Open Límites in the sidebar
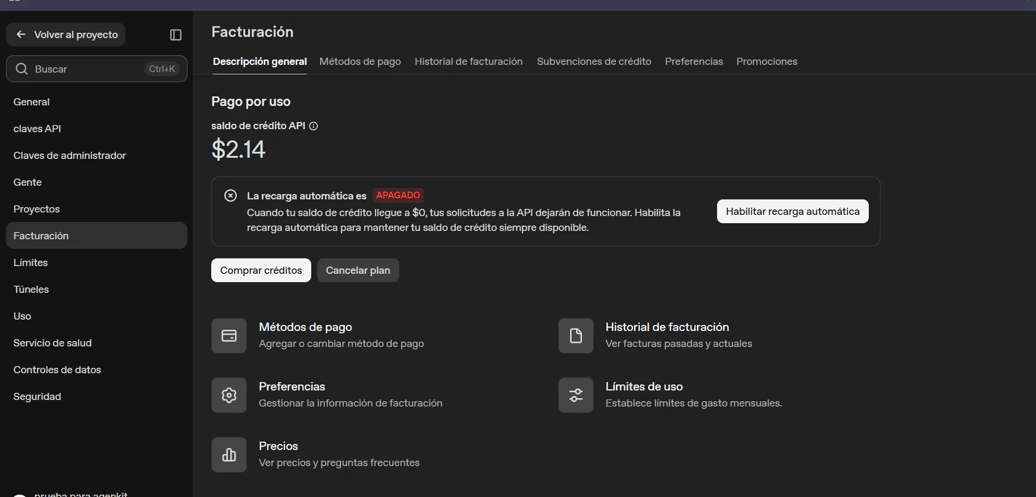Screen dimensions: 1036x497 tap(96, 262)
